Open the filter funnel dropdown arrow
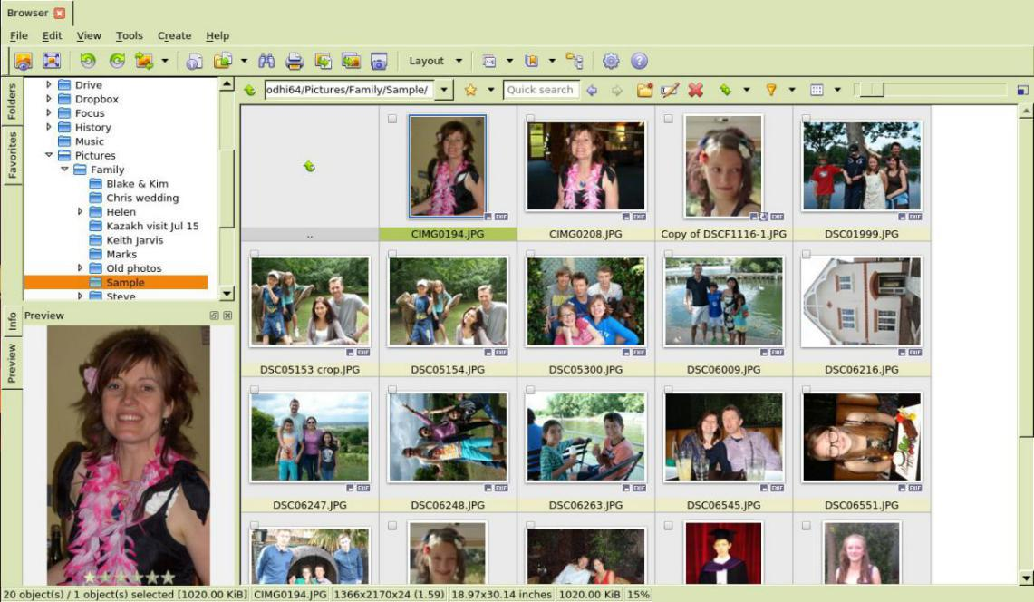This screenshot has width=1034, height=602. [x=791, y=90]
